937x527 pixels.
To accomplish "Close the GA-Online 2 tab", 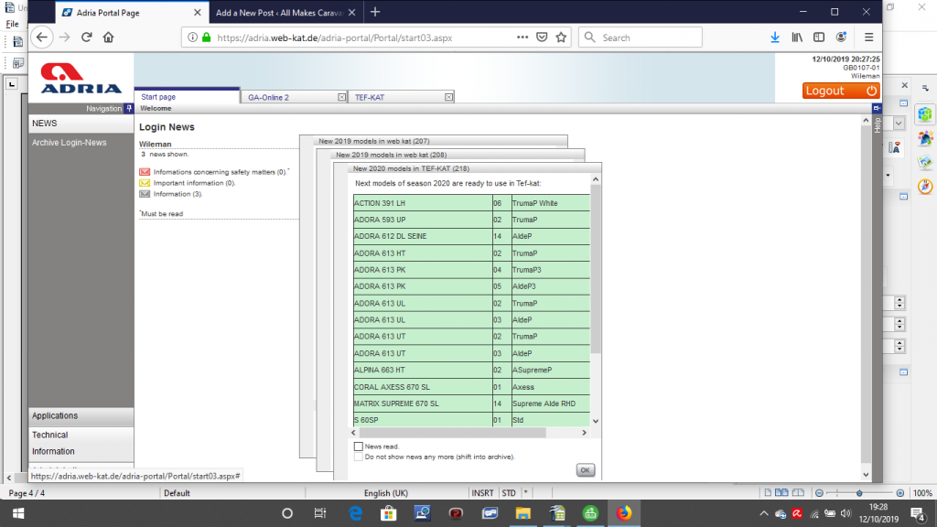I will coord(342,97).
